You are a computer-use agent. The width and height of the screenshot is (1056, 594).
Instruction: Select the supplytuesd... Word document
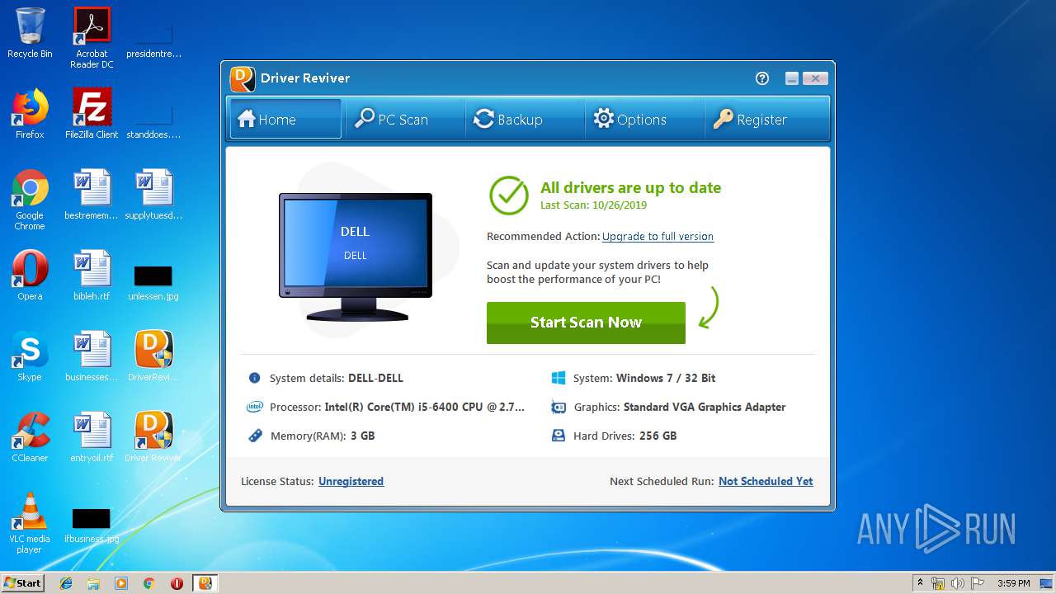[153, 194]
